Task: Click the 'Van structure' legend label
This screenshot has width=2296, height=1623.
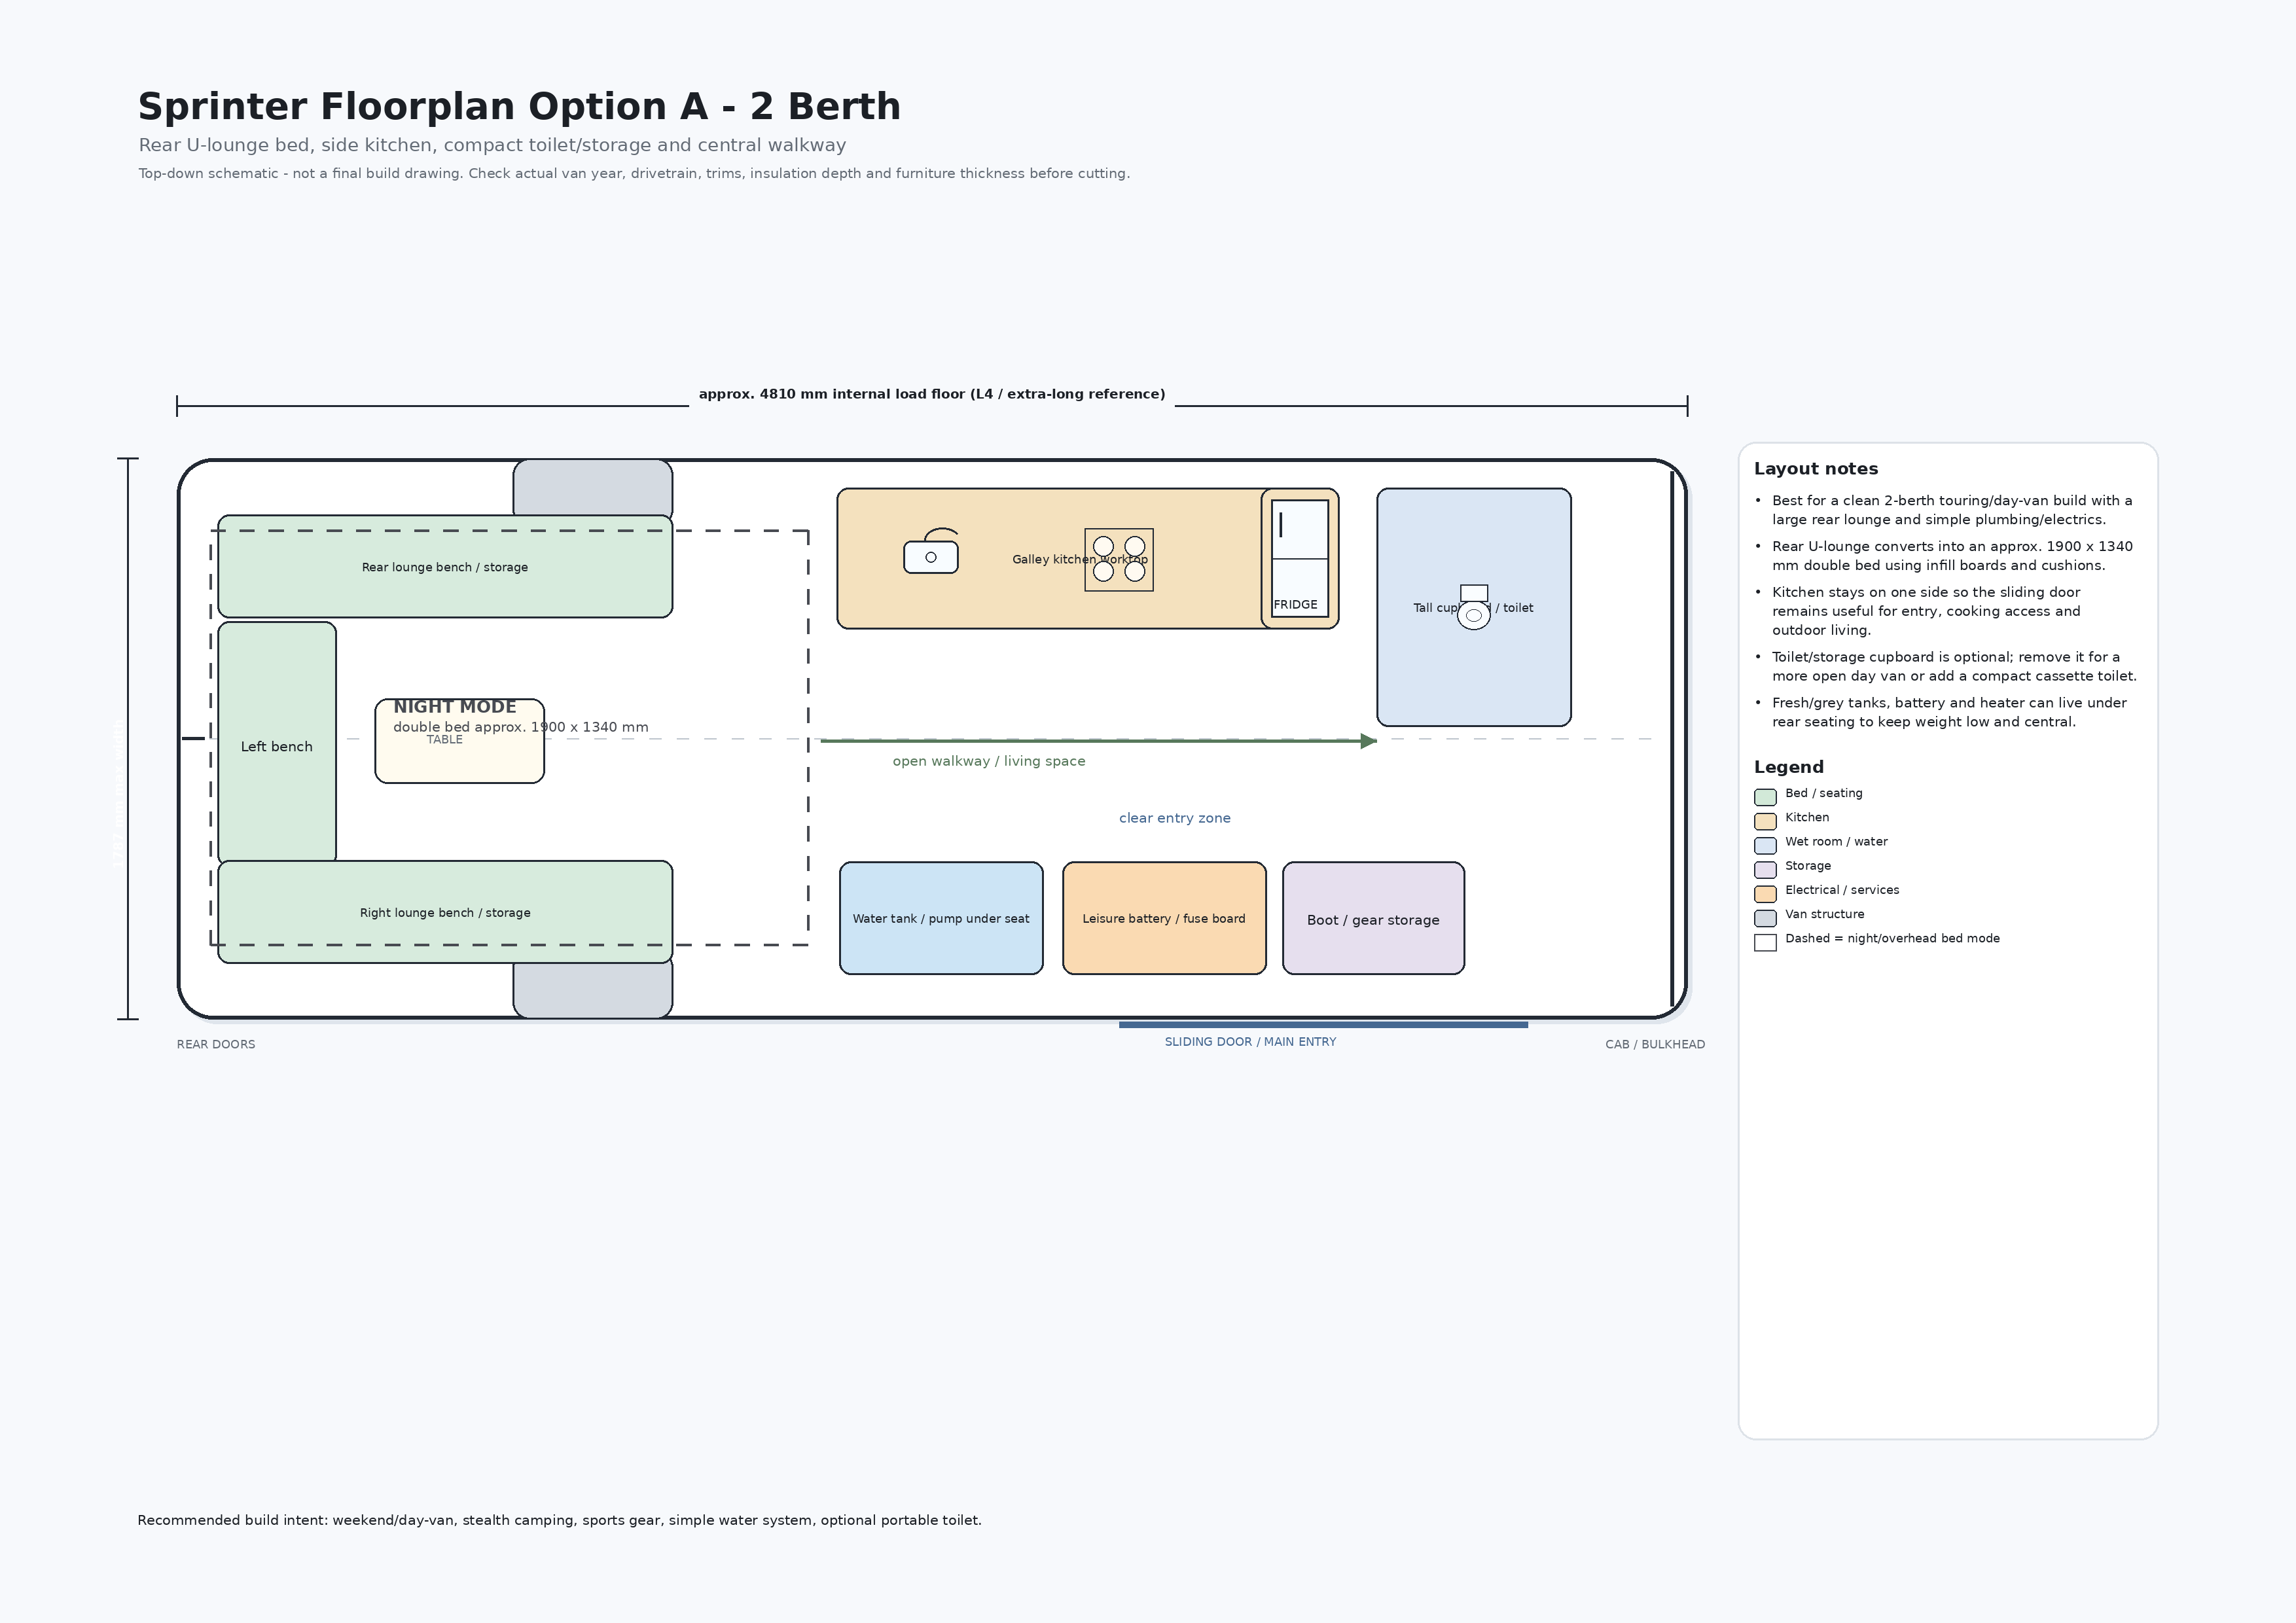Action: point(1825,914)
